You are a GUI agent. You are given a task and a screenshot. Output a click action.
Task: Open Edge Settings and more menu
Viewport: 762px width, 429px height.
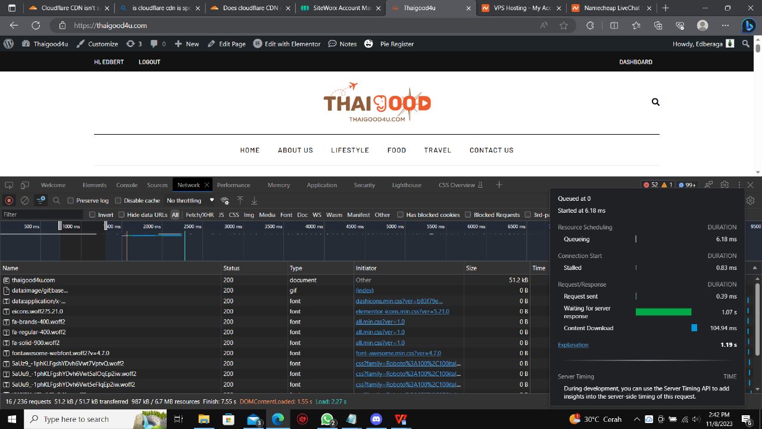[x=725, y=26]
